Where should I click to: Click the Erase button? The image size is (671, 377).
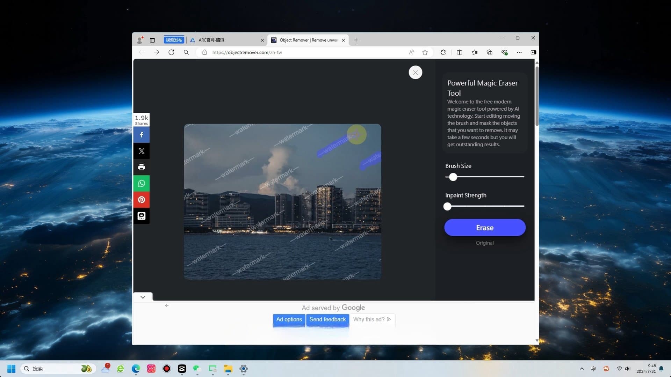pos(485,228)
